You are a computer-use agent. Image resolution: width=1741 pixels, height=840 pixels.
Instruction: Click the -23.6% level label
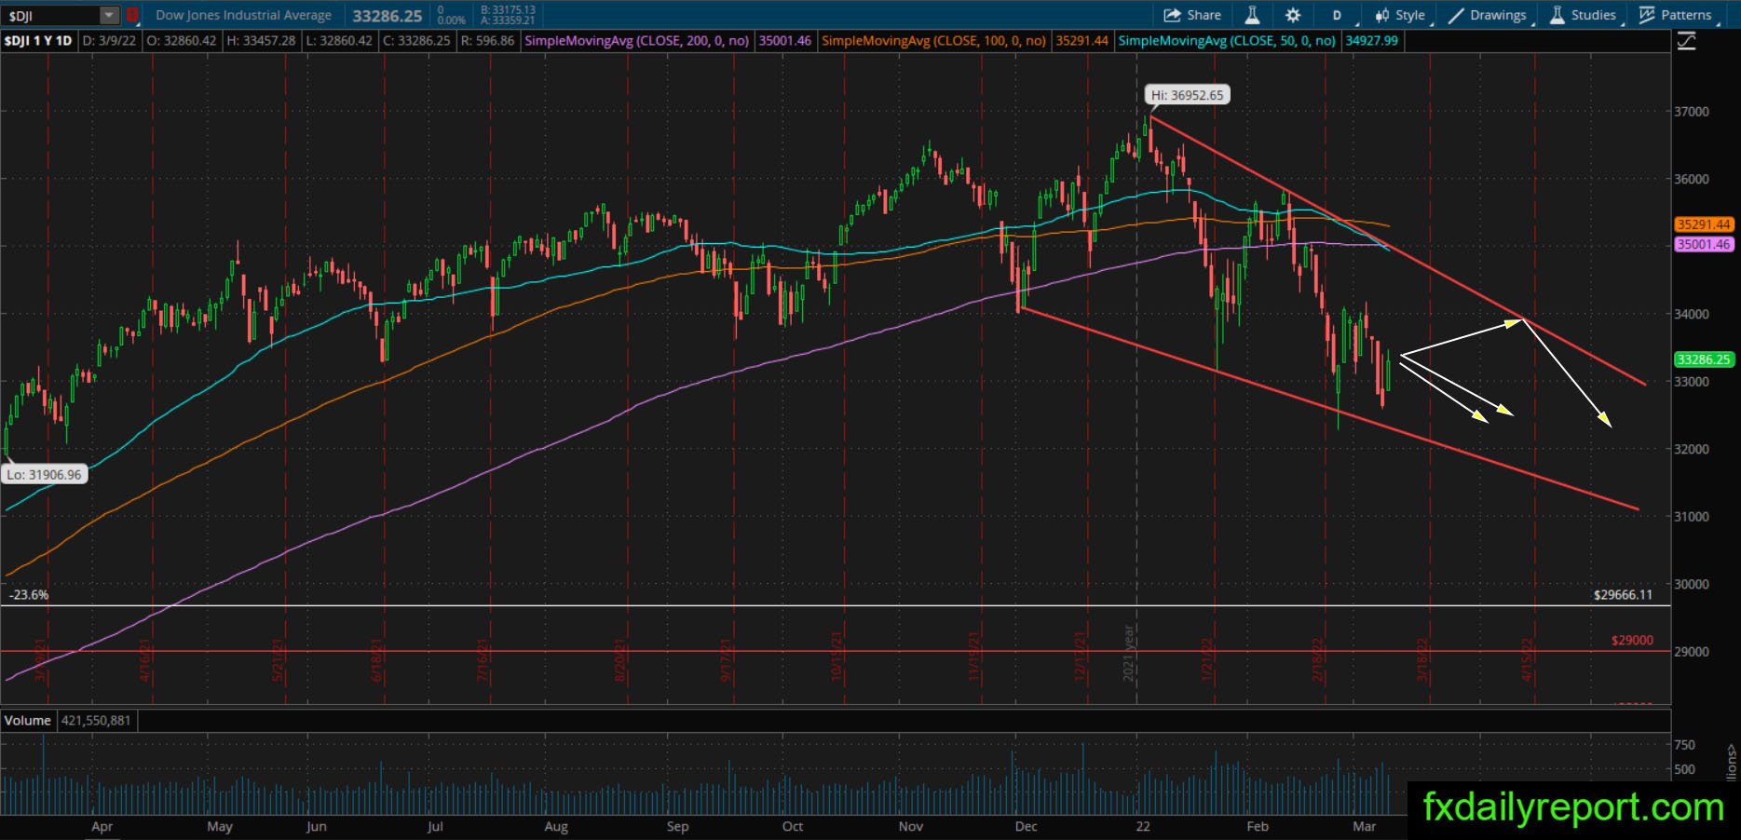tap(29, 594)
